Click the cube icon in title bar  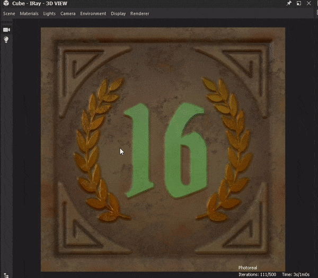coord(6,3)
